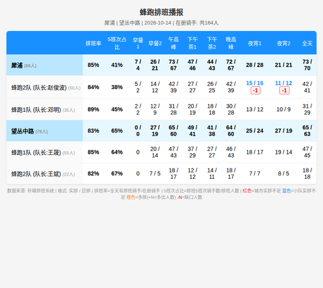
Task: Click 邓明 team 夜宵1 value 13 / 12
Action: 255,109
